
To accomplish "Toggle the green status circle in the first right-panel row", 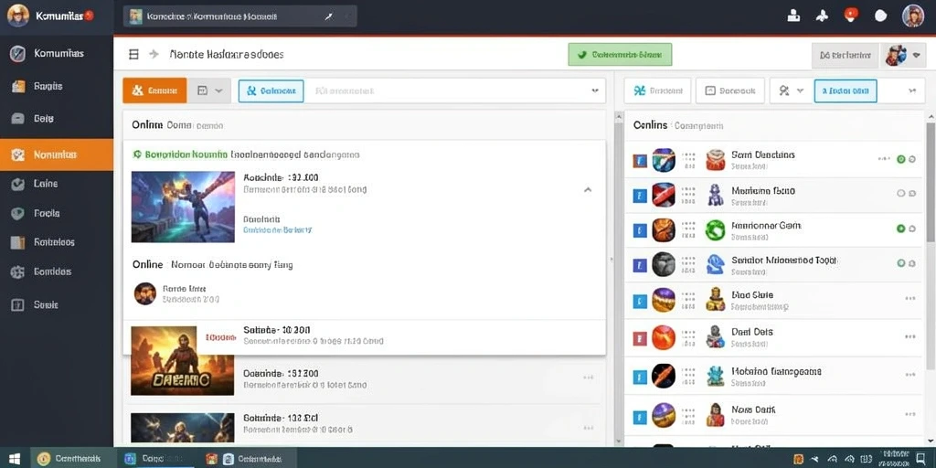I will (900, 159).
